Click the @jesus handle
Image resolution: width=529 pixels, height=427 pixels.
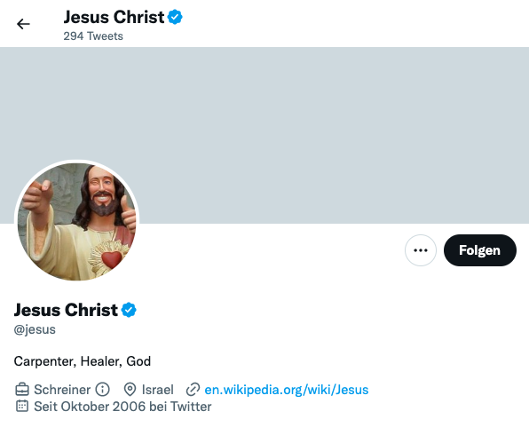[35, 329]
